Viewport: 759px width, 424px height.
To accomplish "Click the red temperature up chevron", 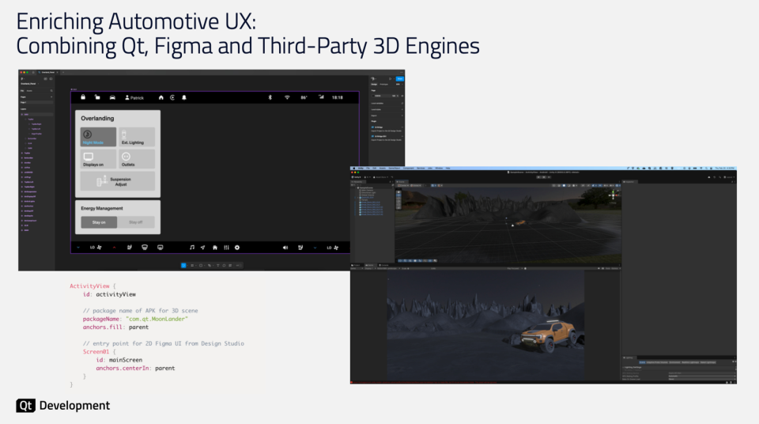I will [x=114, y=248].
